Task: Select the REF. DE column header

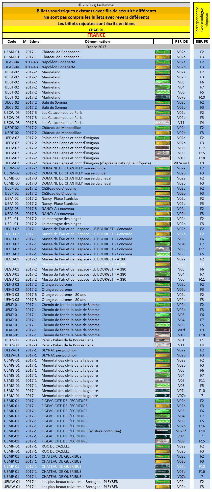Action: click(x=181, y=41)
